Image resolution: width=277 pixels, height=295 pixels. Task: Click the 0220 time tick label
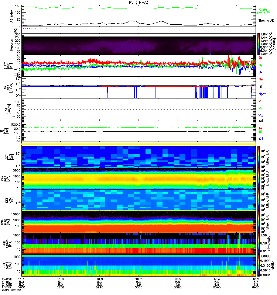60,287
